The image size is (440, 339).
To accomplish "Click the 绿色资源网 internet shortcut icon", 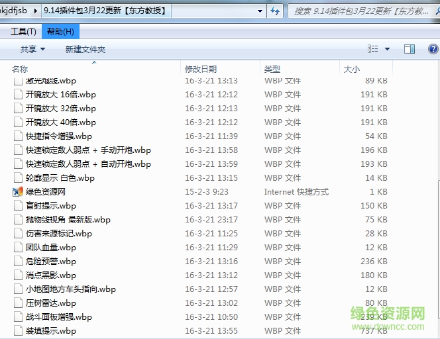I will (18, 192).
